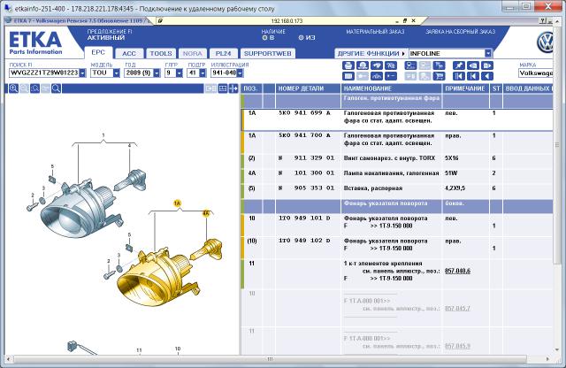Image resolution: width=566 pixels, height=368 pixels.
Task: Click the НАИМЕНОВАНИЕ column header
Action: pos(391,88)
